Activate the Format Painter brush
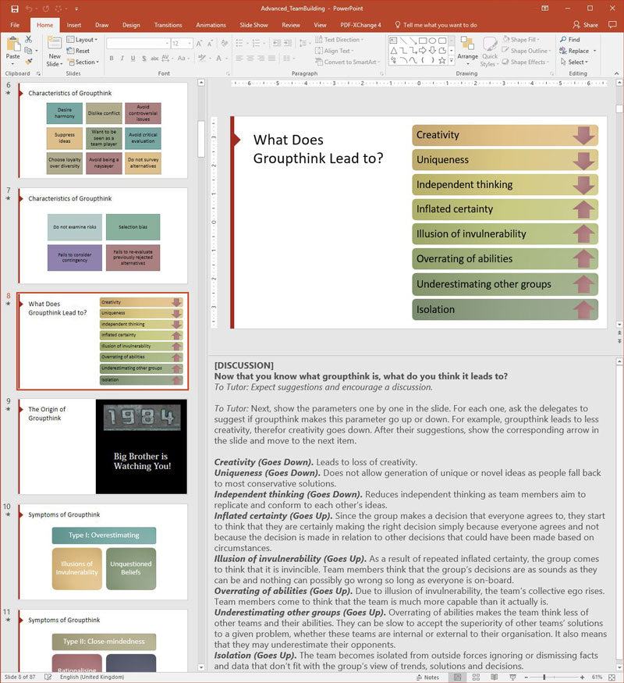Screen dimensions: 624x683 click(x=29, y=62)
